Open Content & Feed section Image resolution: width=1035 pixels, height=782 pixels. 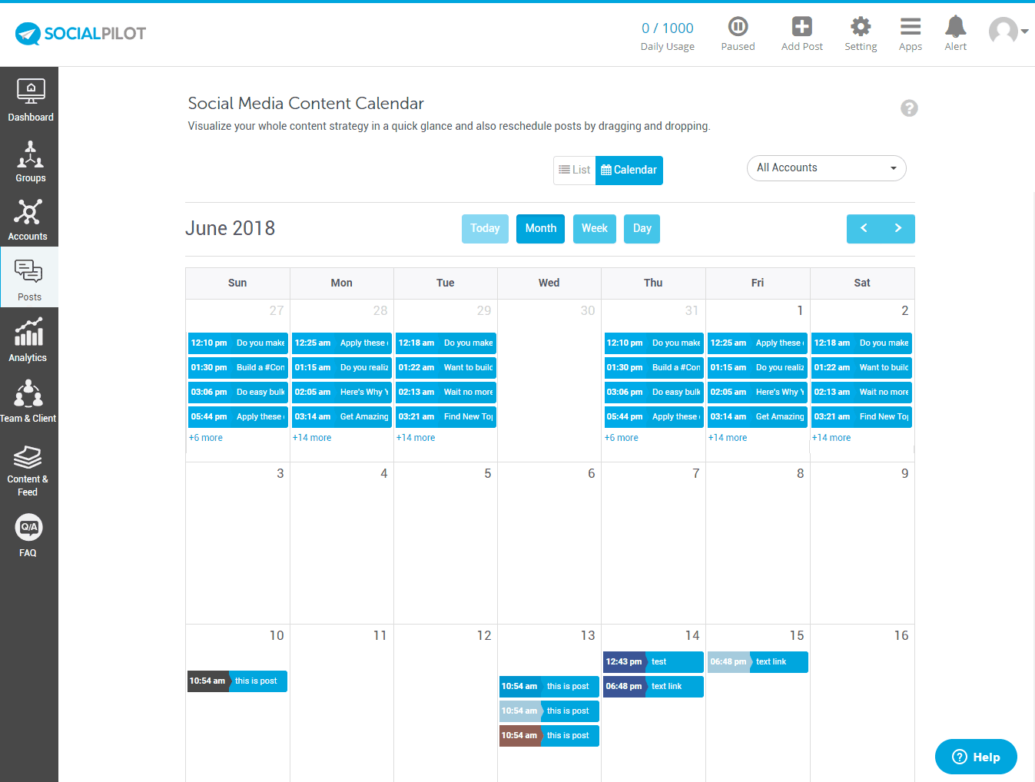coord(28,469)
